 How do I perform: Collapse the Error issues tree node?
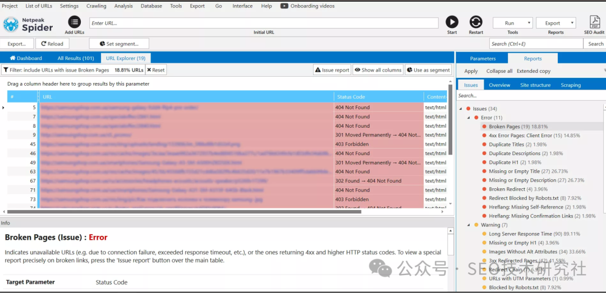point(469,118)
